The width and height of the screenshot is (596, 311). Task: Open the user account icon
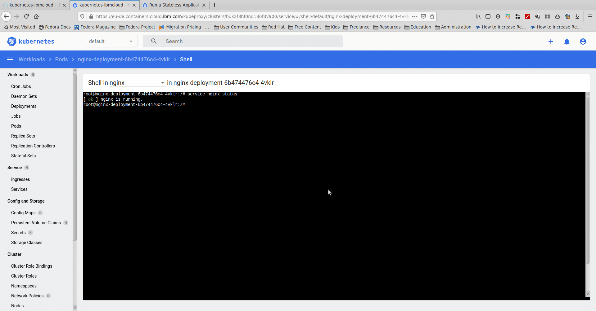coord(583,42)
